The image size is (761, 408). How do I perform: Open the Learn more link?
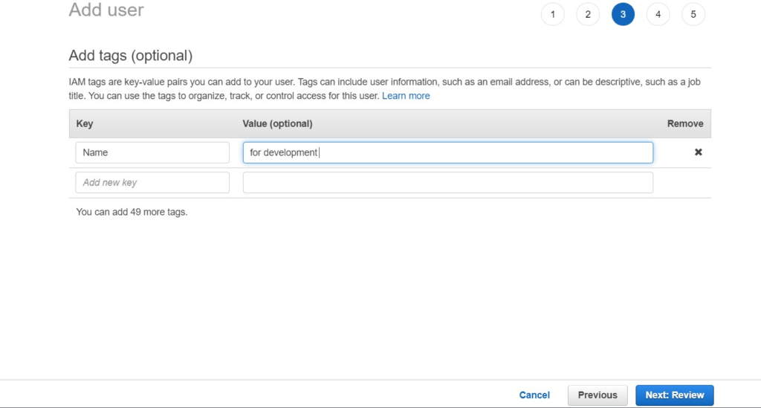(x=406, y=96)
